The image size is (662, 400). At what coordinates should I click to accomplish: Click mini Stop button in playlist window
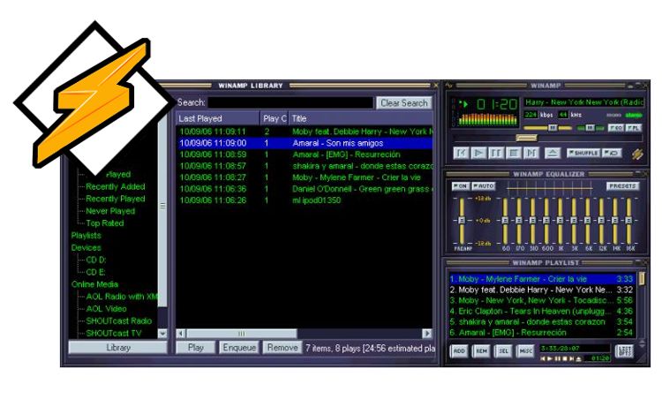[565, 358]
